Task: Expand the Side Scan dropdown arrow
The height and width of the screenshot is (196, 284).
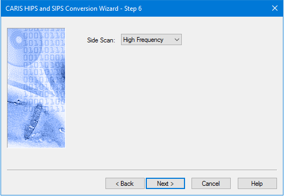Action: click(x=177, y=40)
